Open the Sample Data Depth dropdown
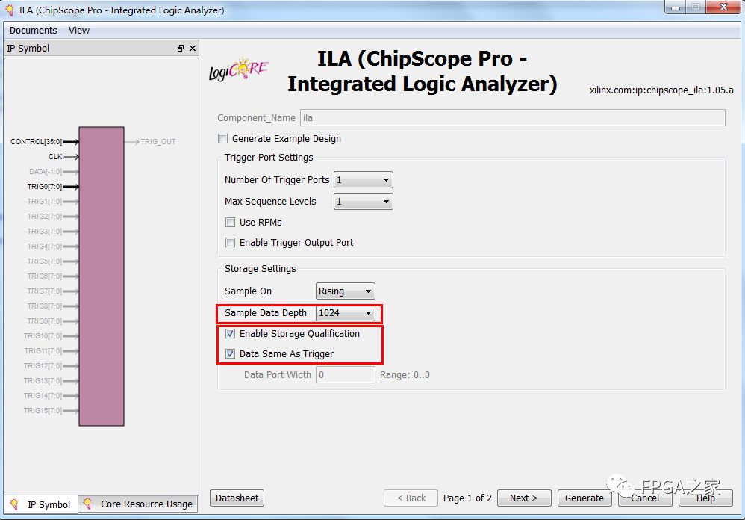 [x=346, y=313]
